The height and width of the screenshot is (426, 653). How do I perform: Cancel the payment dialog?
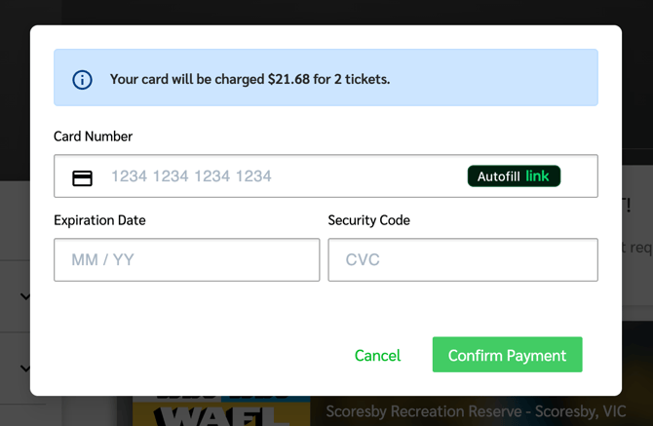coord(377,356)
